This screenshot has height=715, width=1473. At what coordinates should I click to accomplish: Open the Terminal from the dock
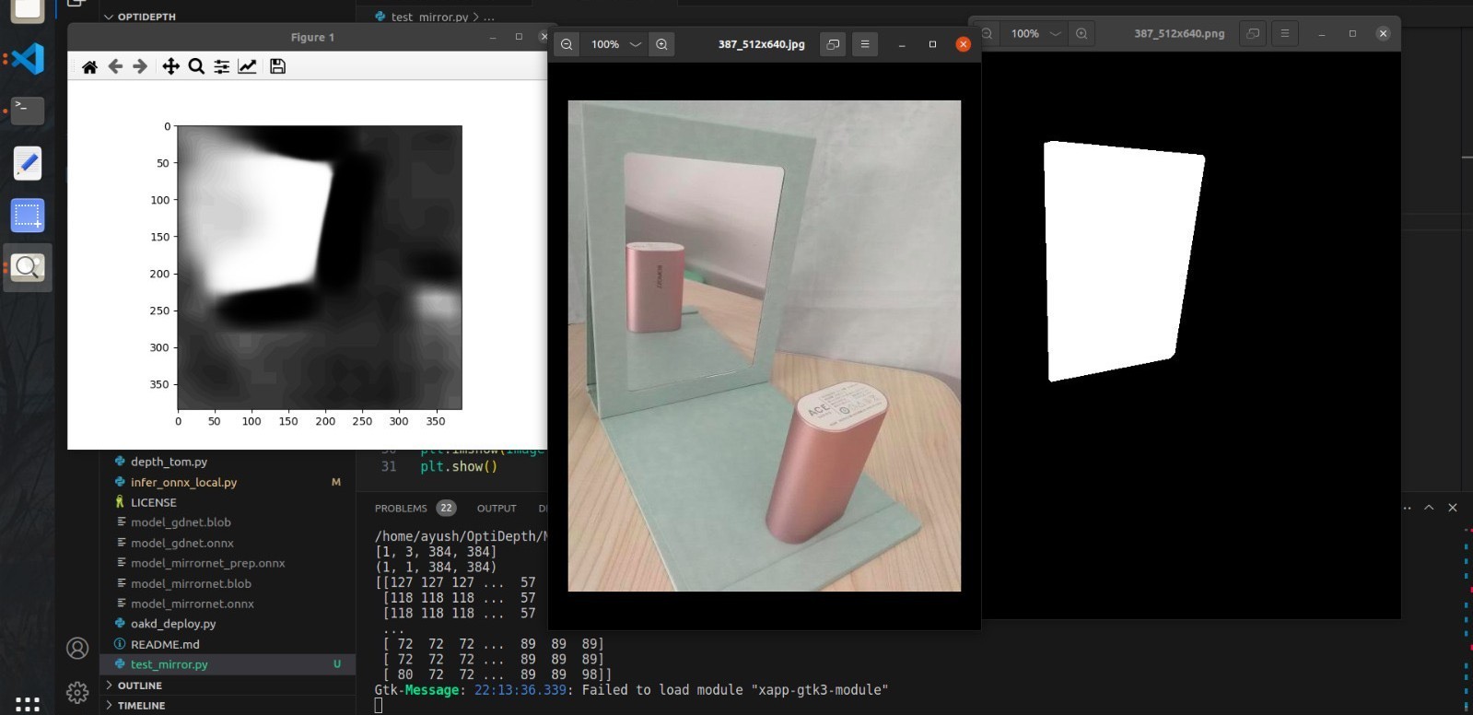tap(28, 110)
